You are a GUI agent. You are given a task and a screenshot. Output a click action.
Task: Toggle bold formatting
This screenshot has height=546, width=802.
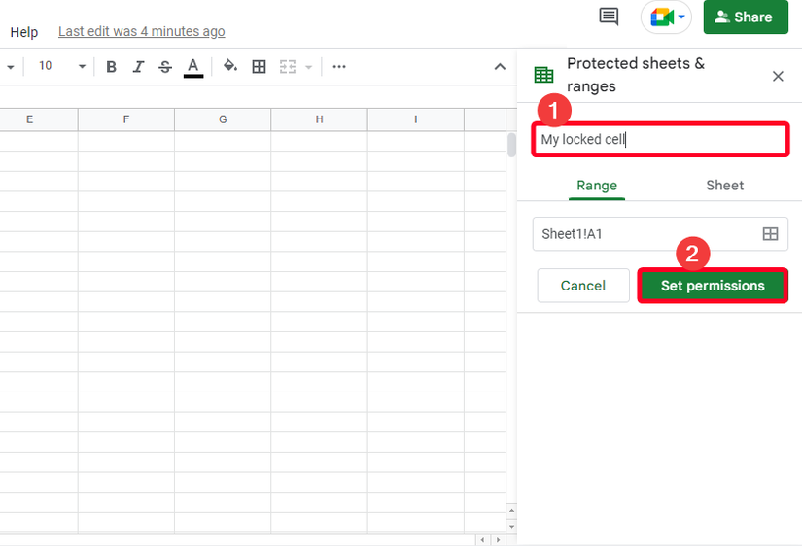tap(111, 67)
